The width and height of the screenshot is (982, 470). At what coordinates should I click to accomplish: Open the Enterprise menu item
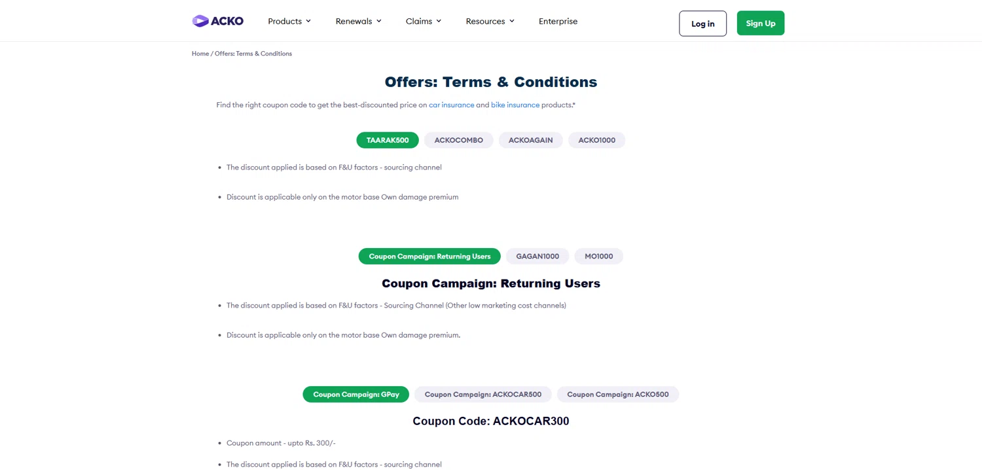point(558,21)
